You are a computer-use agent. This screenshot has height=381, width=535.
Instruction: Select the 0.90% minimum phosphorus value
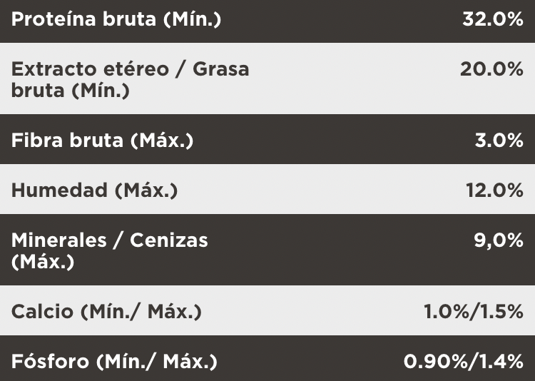click(x=436, y=361)
